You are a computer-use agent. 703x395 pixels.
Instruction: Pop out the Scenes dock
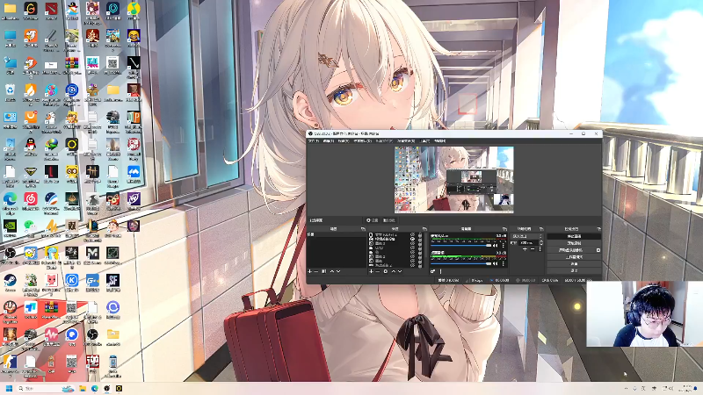363,229
